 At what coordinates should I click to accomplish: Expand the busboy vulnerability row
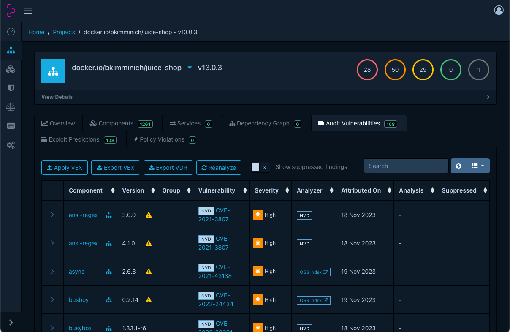tap(52, 300)
